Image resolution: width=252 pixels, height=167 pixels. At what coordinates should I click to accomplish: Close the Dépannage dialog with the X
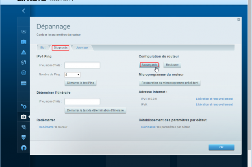pyautogui.click(x=239, y=19)
